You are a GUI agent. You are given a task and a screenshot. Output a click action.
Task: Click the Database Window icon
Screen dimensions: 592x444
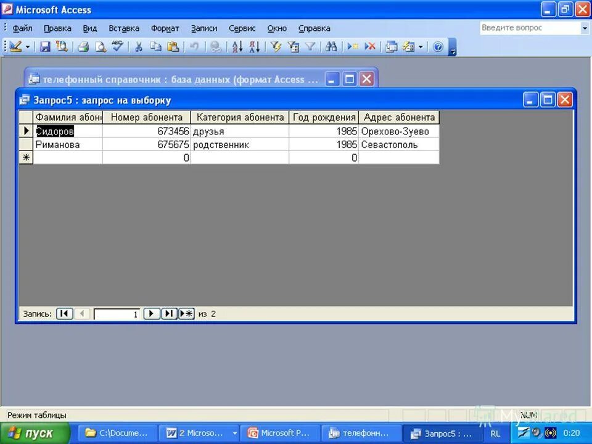click(x=392, y=46)
